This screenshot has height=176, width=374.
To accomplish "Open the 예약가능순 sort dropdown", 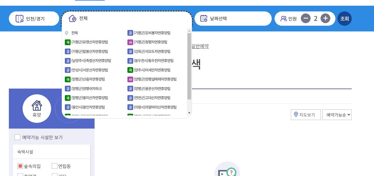I will pyautogui.click(x=337, y=115).
